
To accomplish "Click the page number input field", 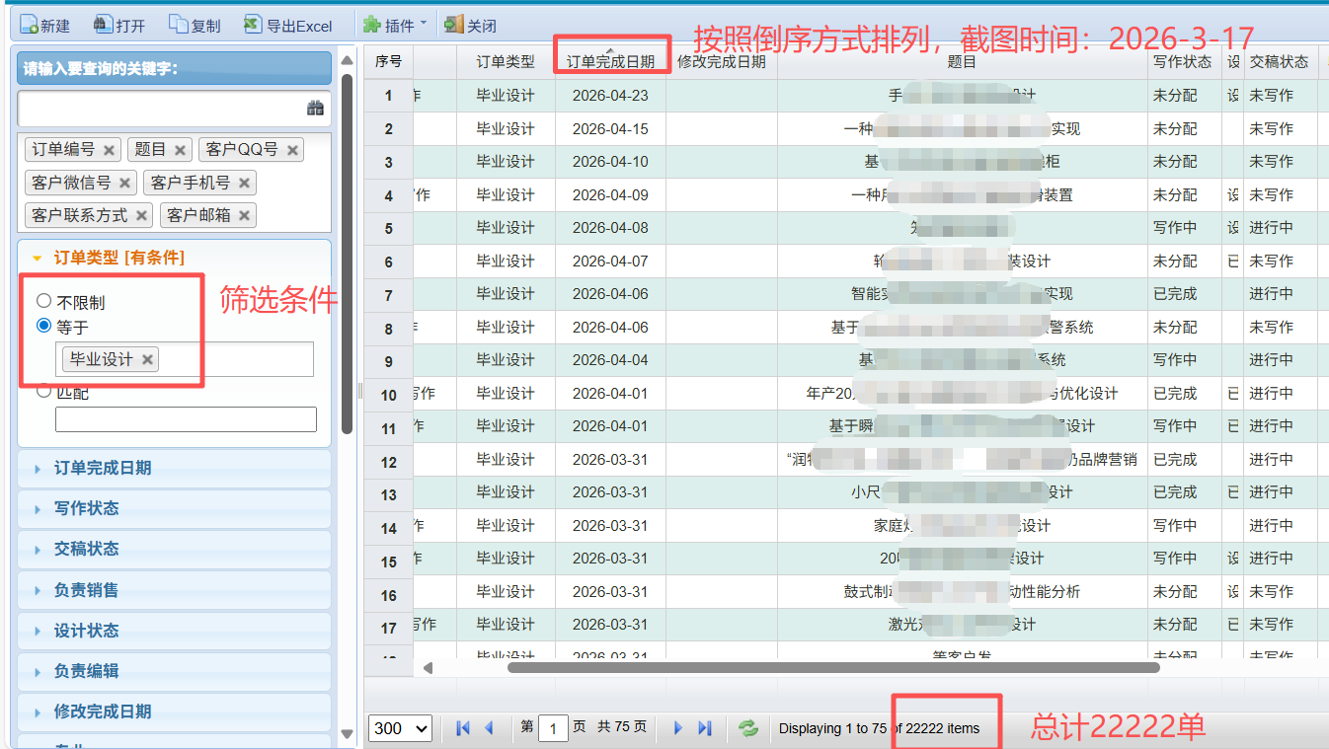I will (554, 727).
